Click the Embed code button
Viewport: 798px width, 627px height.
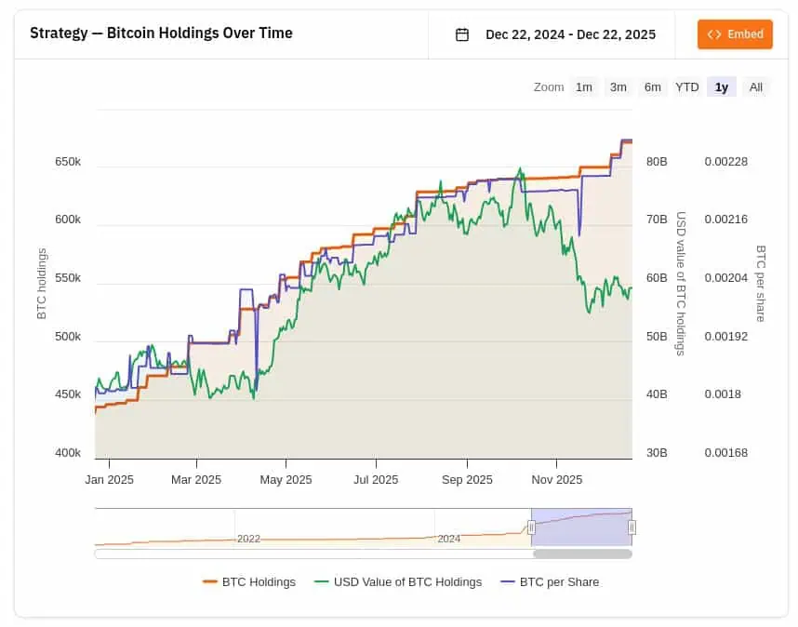[735, 34]
